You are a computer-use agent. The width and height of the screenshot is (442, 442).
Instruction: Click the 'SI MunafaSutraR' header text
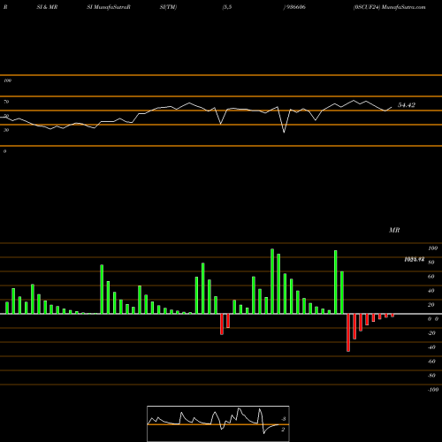[x=109, y=7]
